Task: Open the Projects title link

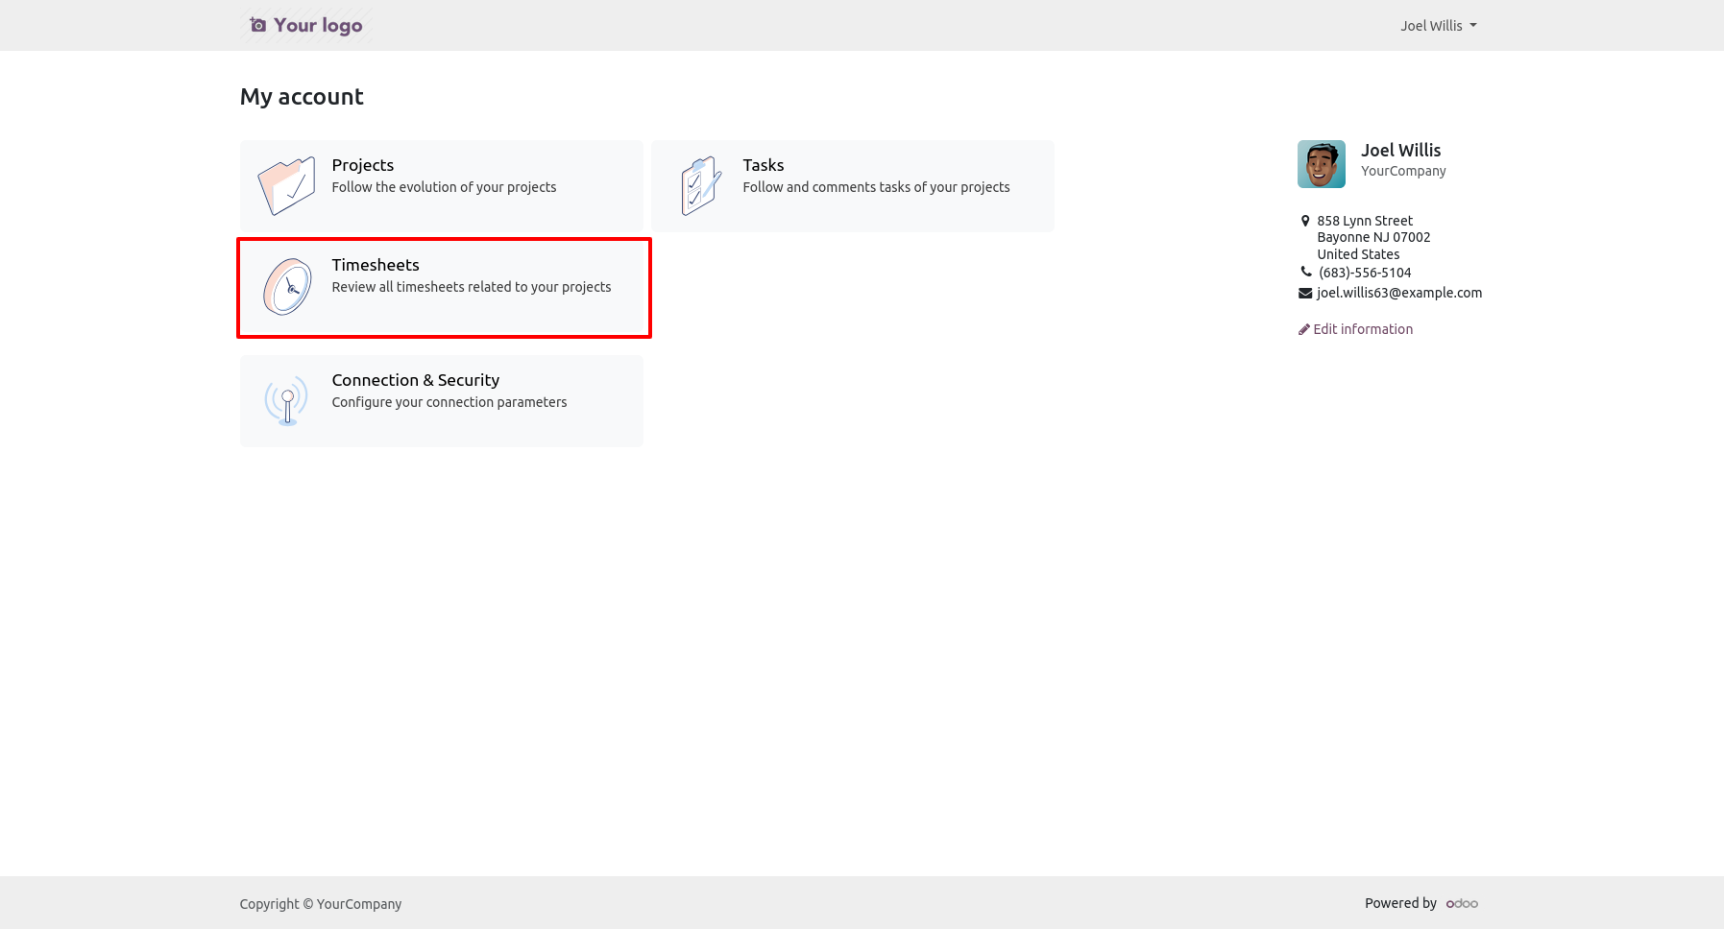Action: tap(362, 165)
